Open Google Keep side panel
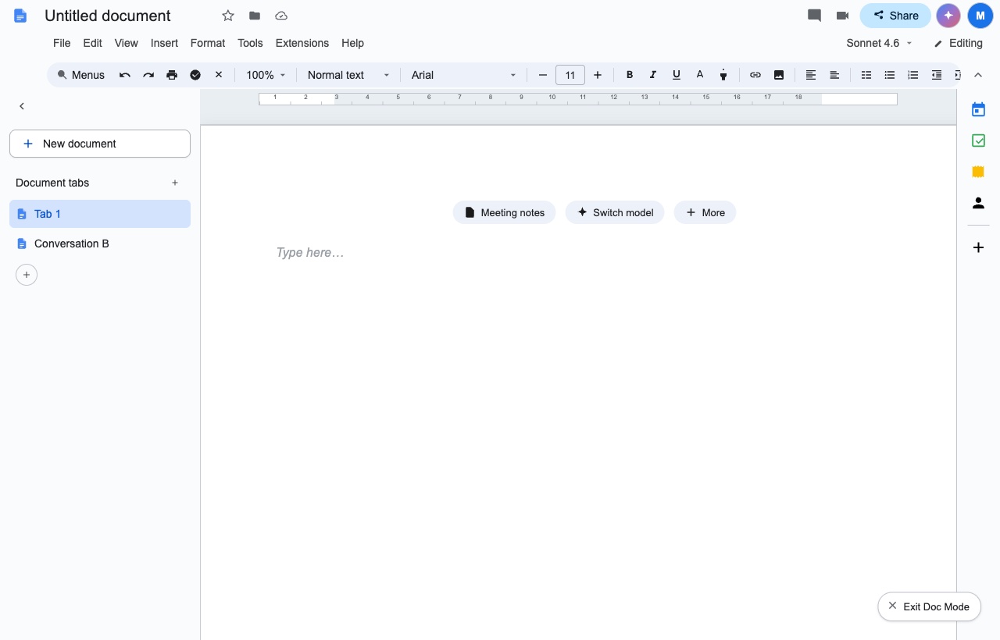1000x640 pixels. [x=978, y=172]
